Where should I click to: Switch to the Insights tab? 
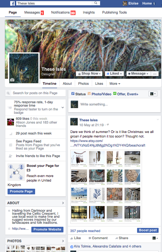click(89, 12)
